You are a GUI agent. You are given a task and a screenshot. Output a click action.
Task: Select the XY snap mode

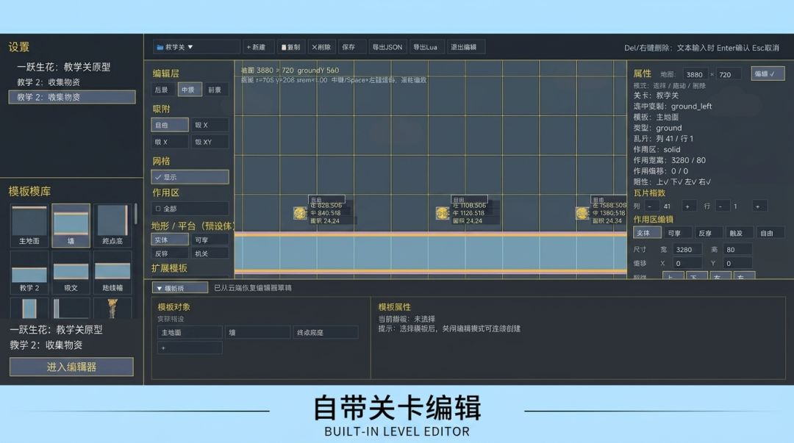[210, 142]
